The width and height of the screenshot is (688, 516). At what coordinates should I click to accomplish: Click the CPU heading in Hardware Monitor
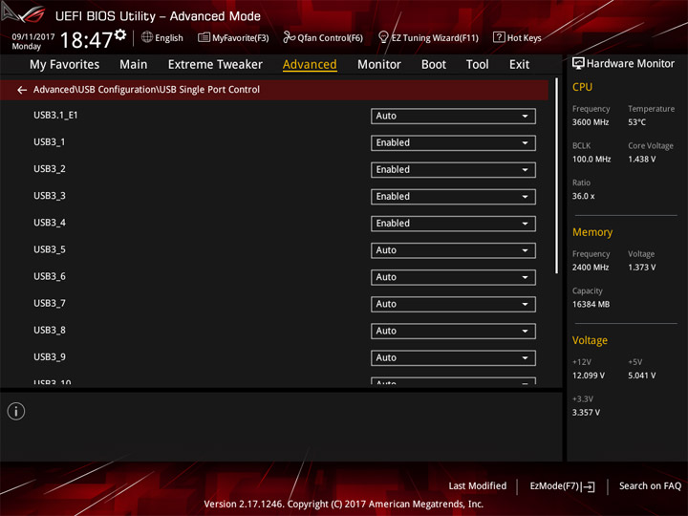pos(582,87)
